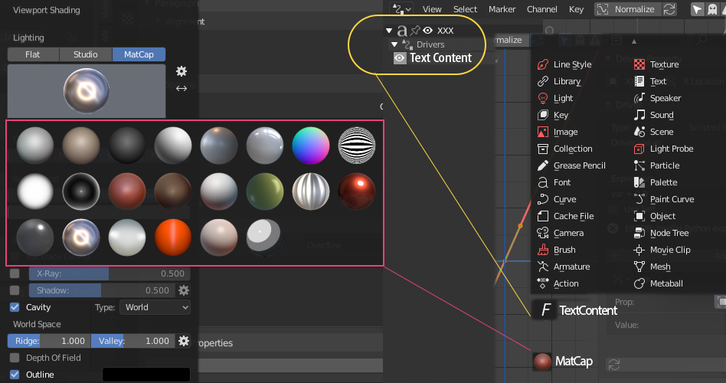
Task: Toggle the Text Content eye icon
Action: coord(400,58)
